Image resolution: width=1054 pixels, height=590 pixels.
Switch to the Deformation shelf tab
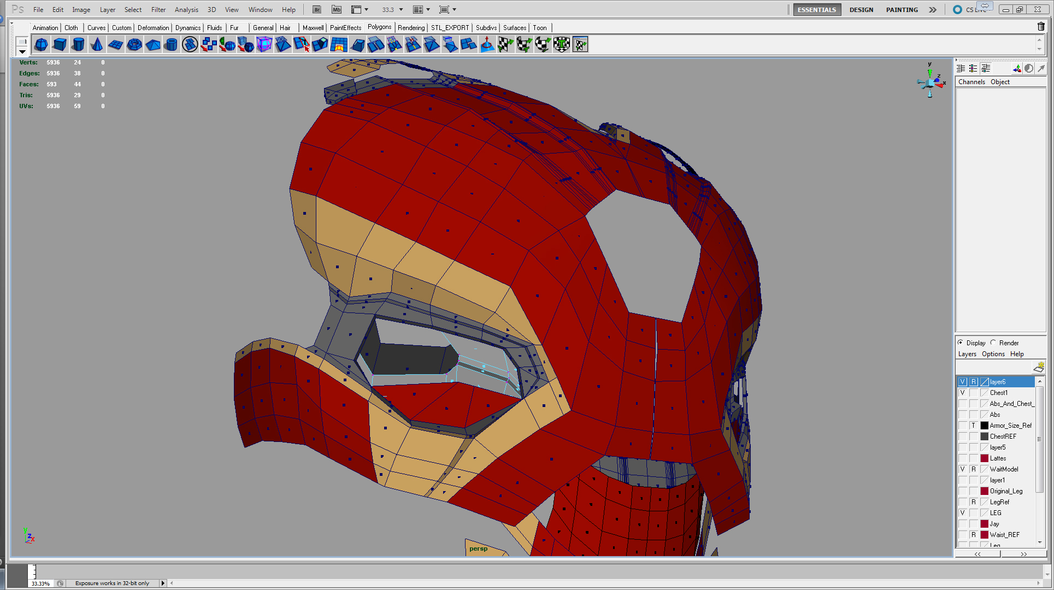[x=153, y=27]
